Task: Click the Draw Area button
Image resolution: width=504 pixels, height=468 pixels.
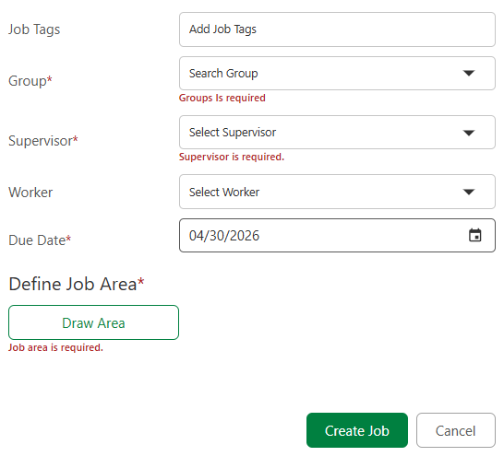Action: pyautogui.click(x=93, y=322)
